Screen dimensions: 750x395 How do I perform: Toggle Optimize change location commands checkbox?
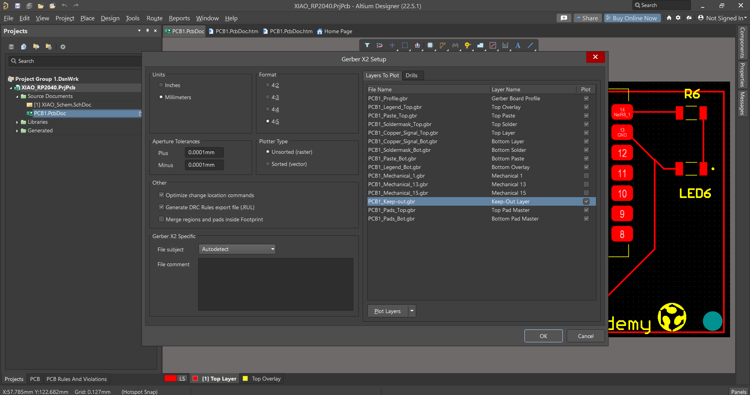click(x=161, y=195)
